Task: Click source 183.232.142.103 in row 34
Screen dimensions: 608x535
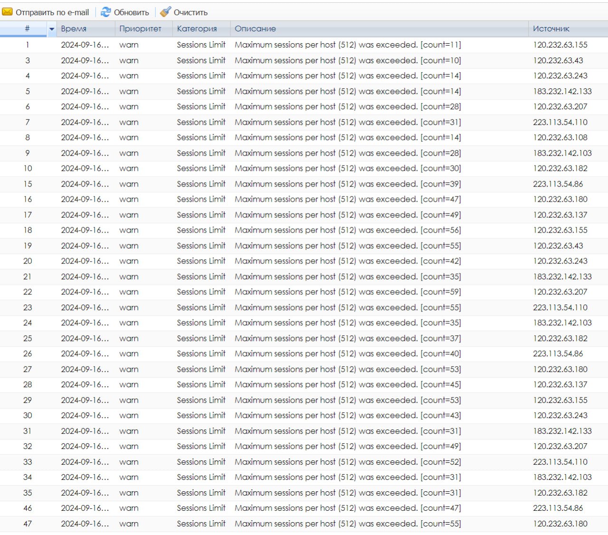Action: (562, 477)
